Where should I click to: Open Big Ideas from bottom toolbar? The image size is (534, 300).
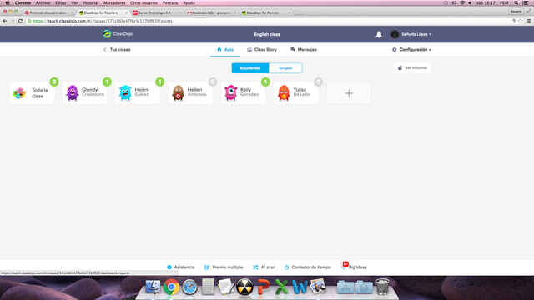click(x=355, y=267)
